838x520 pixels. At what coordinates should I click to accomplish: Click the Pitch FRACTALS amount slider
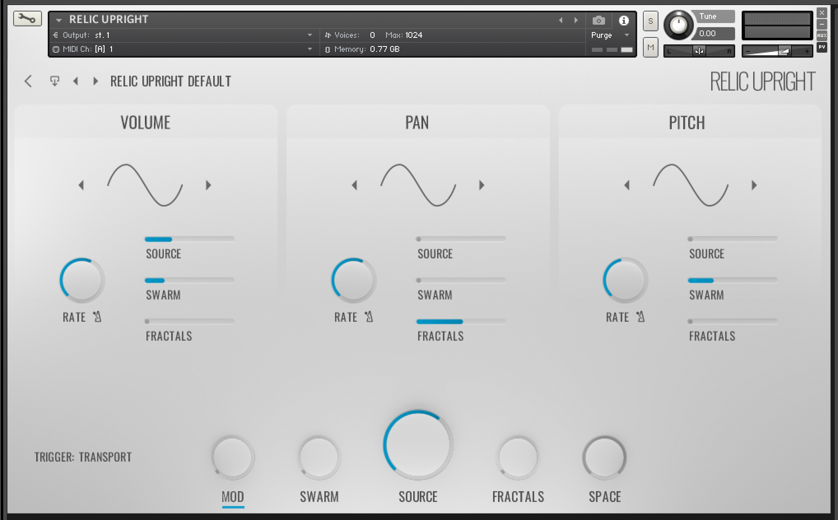click(x=733, y=321)
